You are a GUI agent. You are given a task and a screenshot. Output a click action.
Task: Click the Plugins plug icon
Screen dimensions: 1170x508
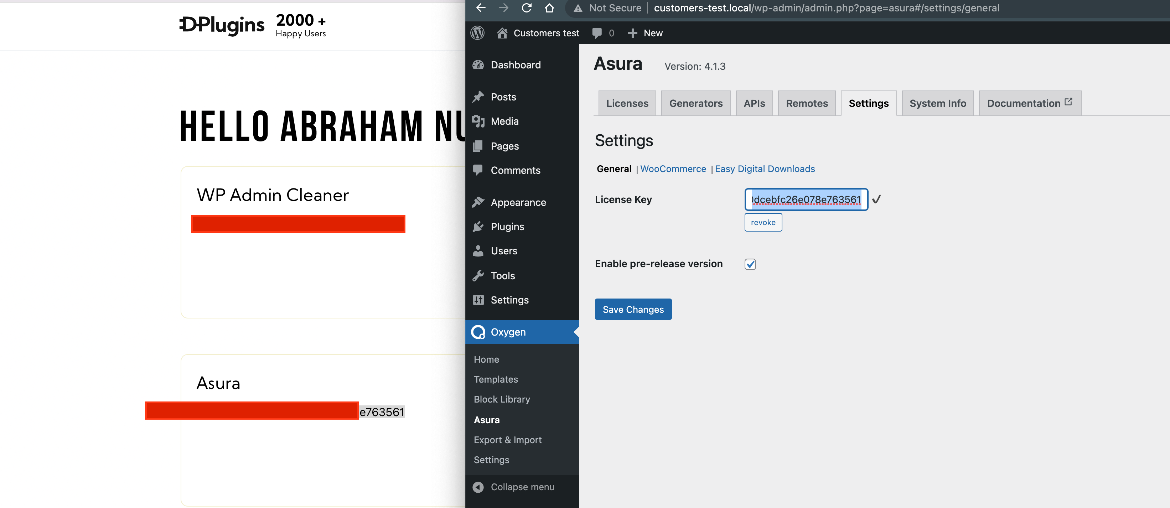478,226
